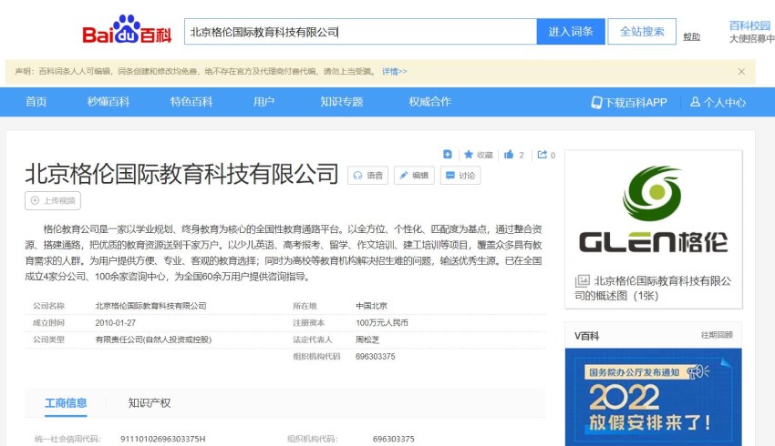Image resolution: width=775 pixels, height=446 pixels.
Task: Close the yellow notice banner
Action: pos(741,72)
